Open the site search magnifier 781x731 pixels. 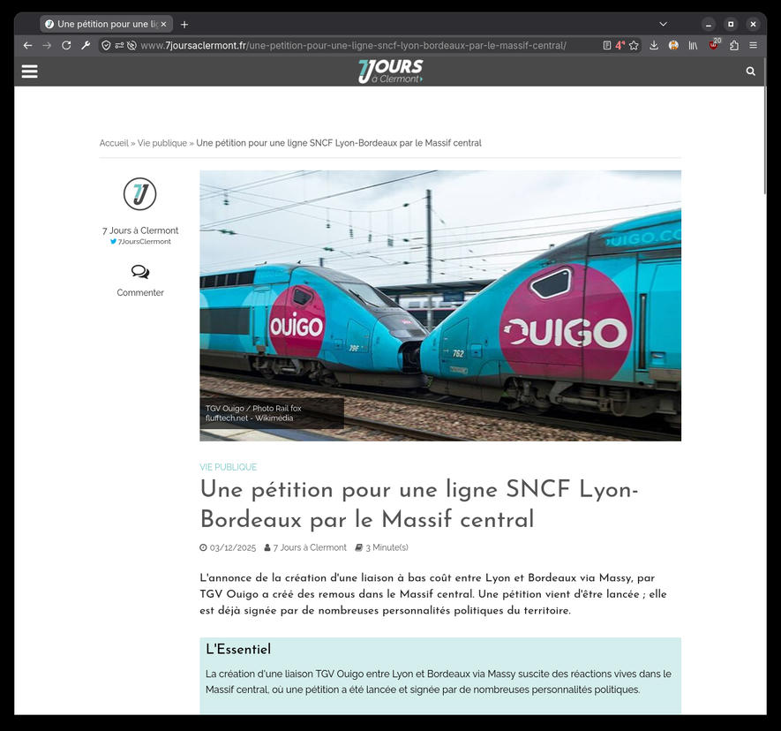(751, 72)
